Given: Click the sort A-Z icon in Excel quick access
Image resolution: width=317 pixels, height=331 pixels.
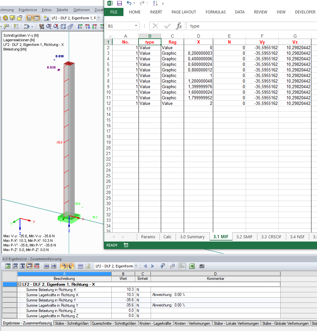Looking at the screenshot, I should tap(156, 3).
